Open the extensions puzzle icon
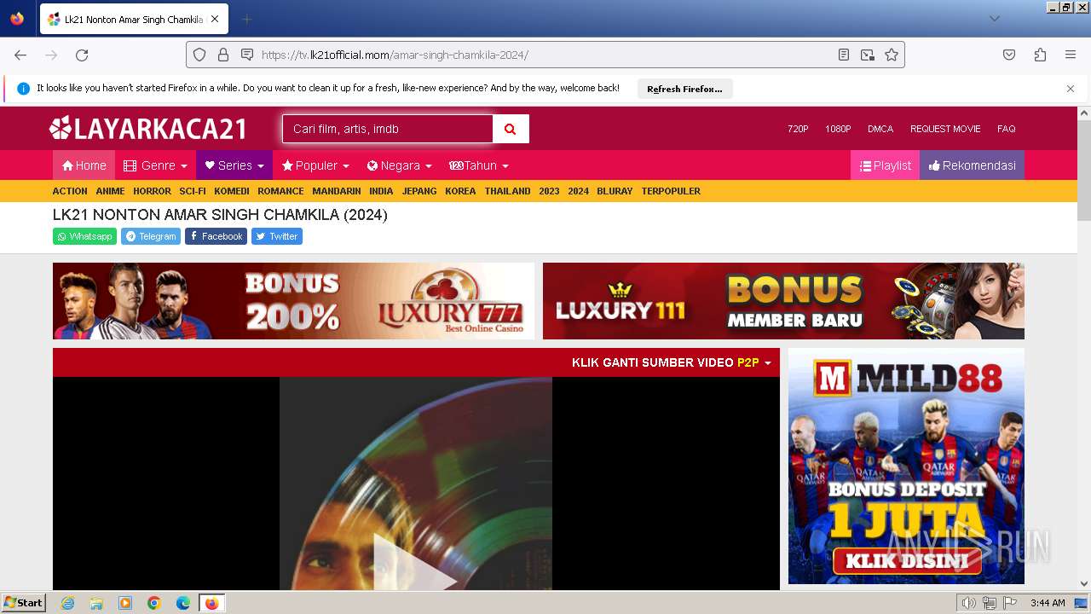The height and width of the screenshot is (614, 1091). click(x=1040, y=55)
